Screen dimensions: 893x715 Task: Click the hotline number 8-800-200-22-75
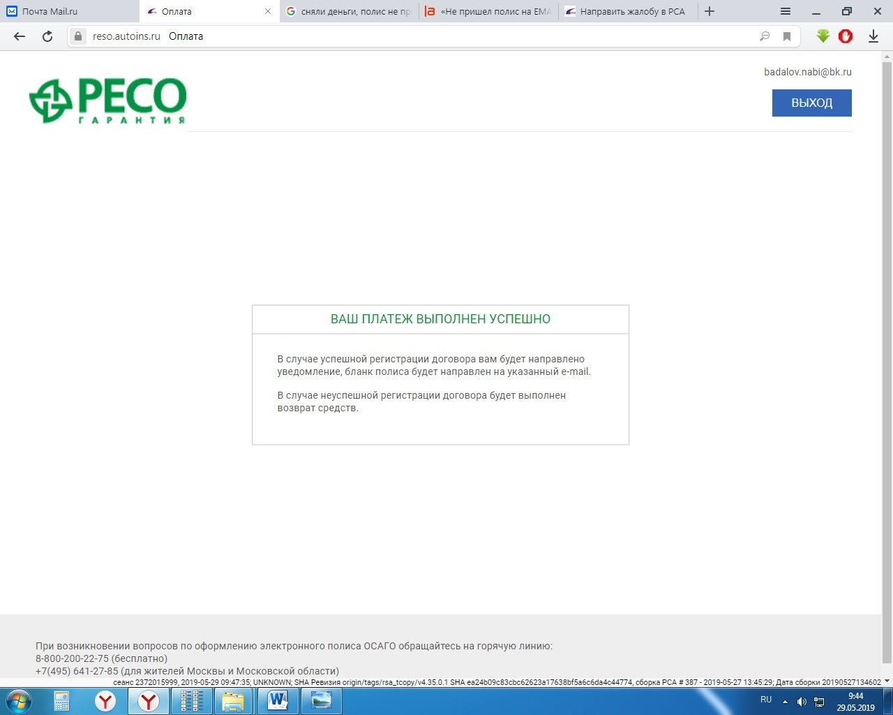73,658
